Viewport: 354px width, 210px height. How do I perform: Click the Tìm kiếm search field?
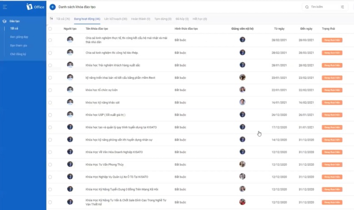pyautogui.click(x=324, y=7)
